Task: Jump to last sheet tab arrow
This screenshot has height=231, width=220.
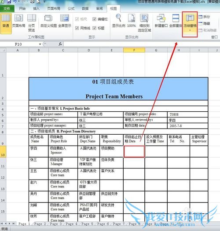Action: 14,224
